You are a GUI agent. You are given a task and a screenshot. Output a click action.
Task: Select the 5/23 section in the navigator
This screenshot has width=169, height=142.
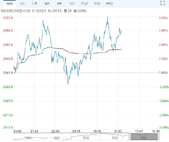pos(115,138)
